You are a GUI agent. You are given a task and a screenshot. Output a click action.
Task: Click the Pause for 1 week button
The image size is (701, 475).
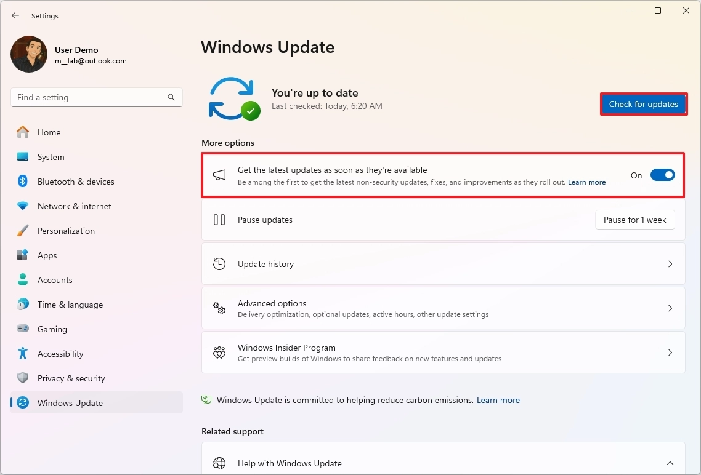point(635,220)
